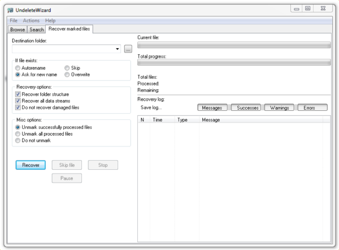
Task: Click the Current file progress bar
Action: [x=234, y=45]
